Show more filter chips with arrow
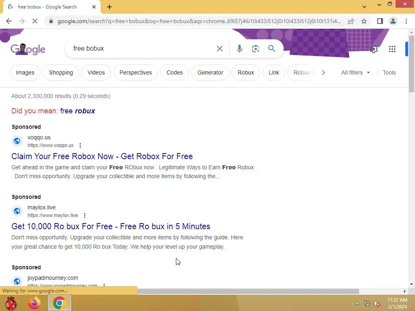This screenshot has width=415, height=311. tap(323, 72)
